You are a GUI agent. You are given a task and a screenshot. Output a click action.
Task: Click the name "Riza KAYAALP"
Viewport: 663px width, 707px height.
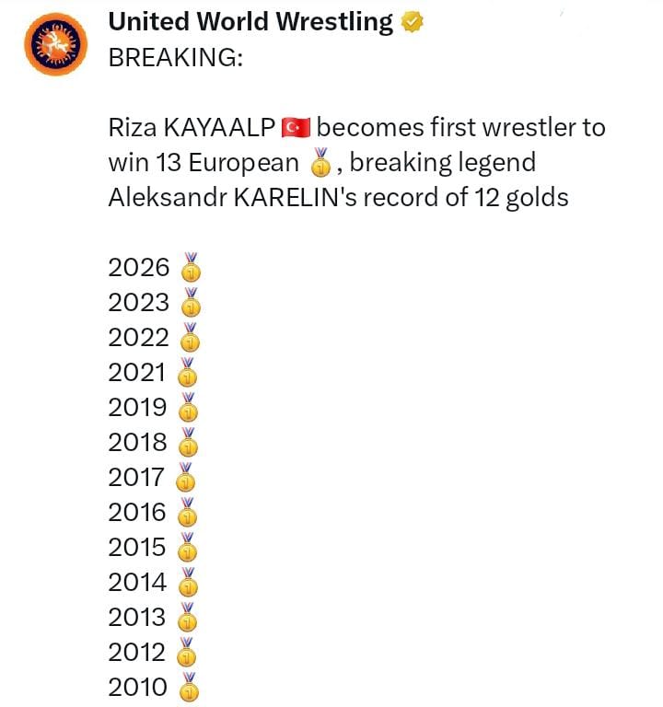[x=192, y=127]
